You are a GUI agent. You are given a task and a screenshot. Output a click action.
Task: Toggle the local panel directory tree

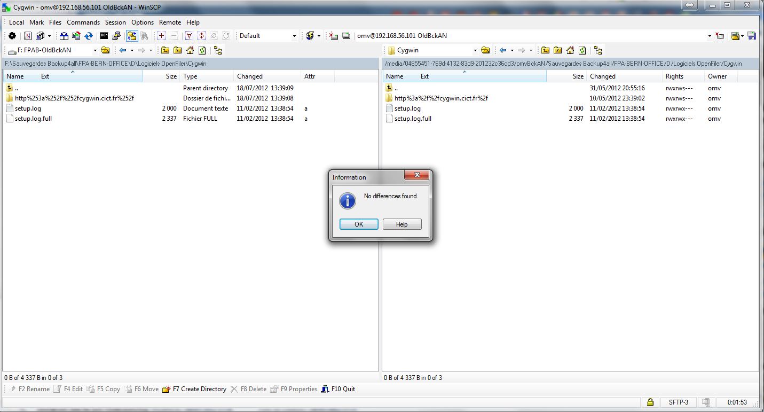pyautogui.click(x=218, y=50)
